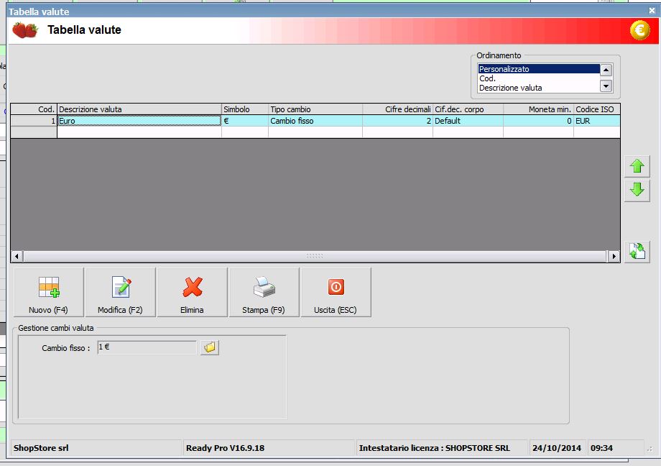Click the decimal digits 2 cell
661x466 pixels.
click(x=397, y=121)
